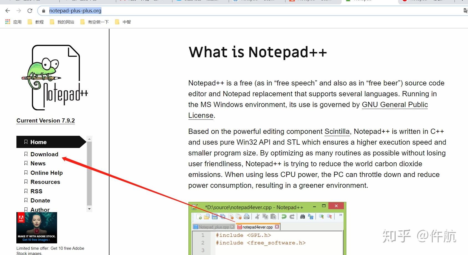Screen dimensions: 468x255
Task: Click the Undo arrow icon
Action: [284, 217]
